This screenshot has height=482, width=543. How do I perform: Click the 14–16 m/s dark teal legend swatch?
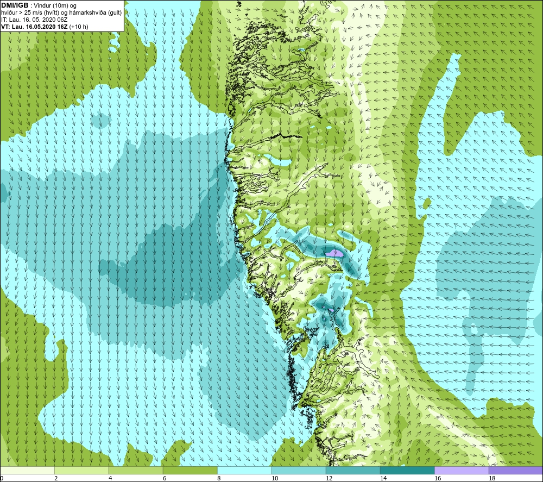pos(407,470)
